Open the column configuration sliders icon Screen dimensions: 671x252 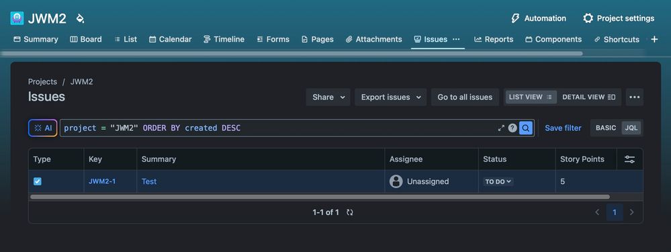pyautogui.click(x=629, y=159)
